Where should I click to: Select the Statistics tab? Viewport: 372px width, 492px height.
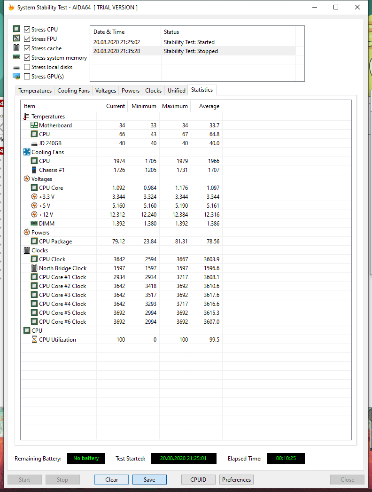click(x=202, y=90)
